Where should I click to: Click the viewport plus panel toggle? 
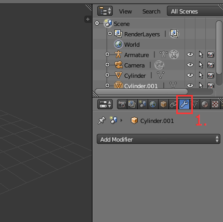(x=88, y=19)
